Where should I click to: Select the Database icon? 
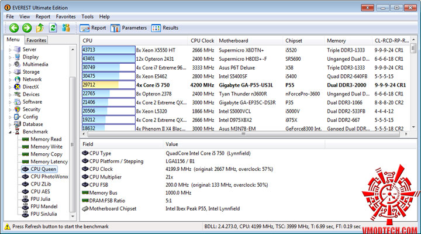[17, 124]
